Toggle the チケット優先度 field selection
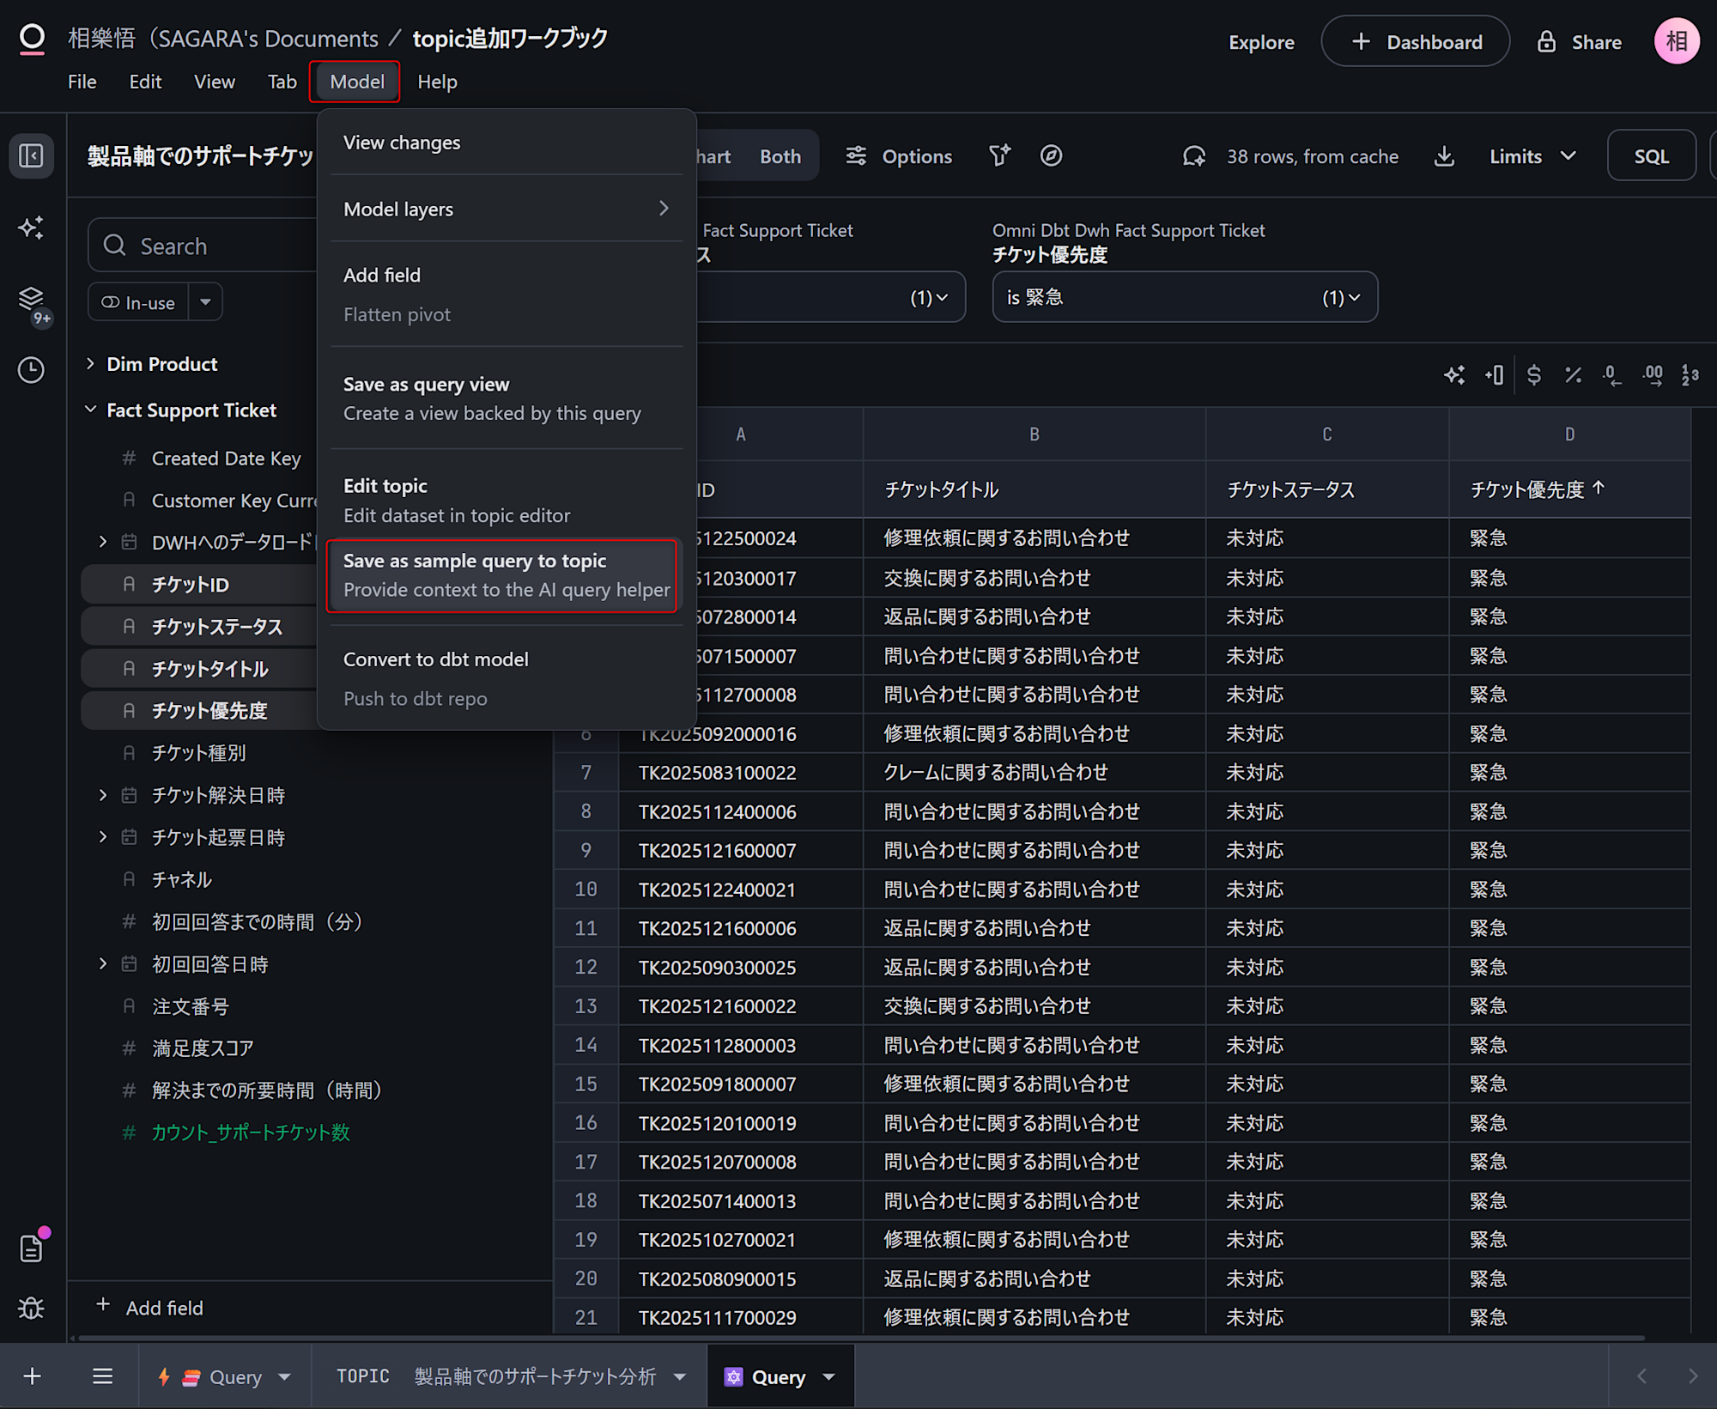This screenshot has height=1409, width=1717. [209, 711]
